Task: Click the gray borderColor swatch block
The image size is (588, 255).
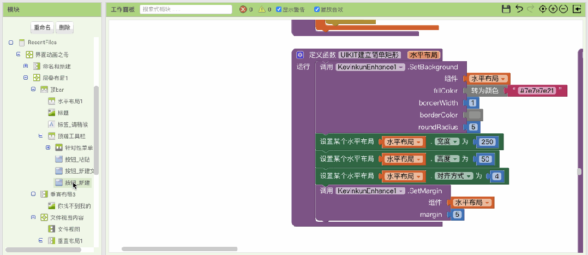Action: pyautogui.click(x=475, y=115)
